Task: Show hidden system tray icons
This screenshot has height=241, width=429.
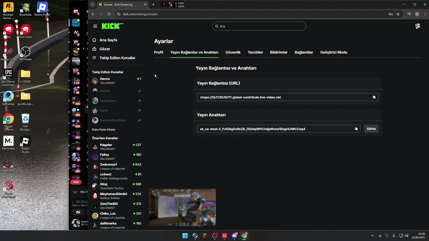Action: (372, 236)
